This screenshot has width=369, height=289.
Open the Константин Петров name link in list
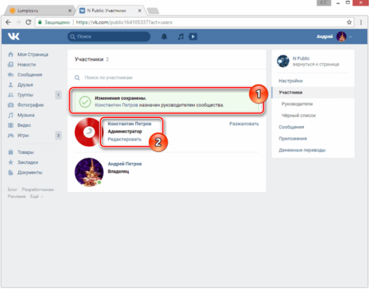(129, 124)
